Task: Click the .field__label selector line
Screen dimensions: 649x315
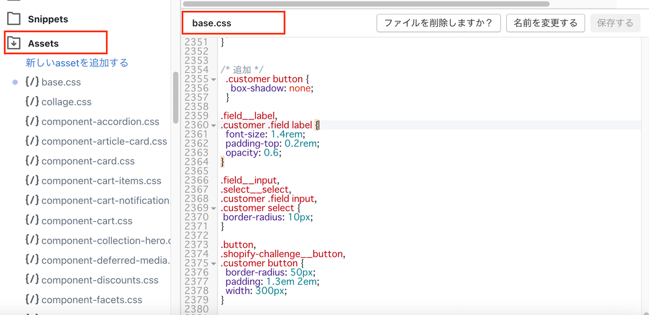Action: pyautogui.click(x=249, y=116)
